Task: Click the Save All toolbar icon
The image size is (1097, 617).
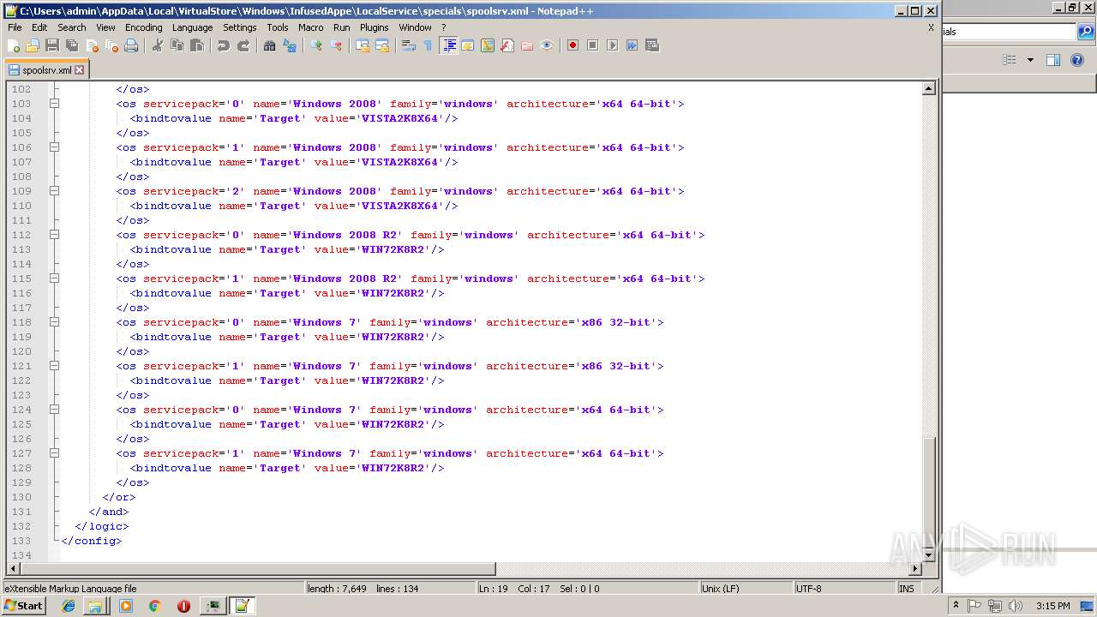Action: 72,45
